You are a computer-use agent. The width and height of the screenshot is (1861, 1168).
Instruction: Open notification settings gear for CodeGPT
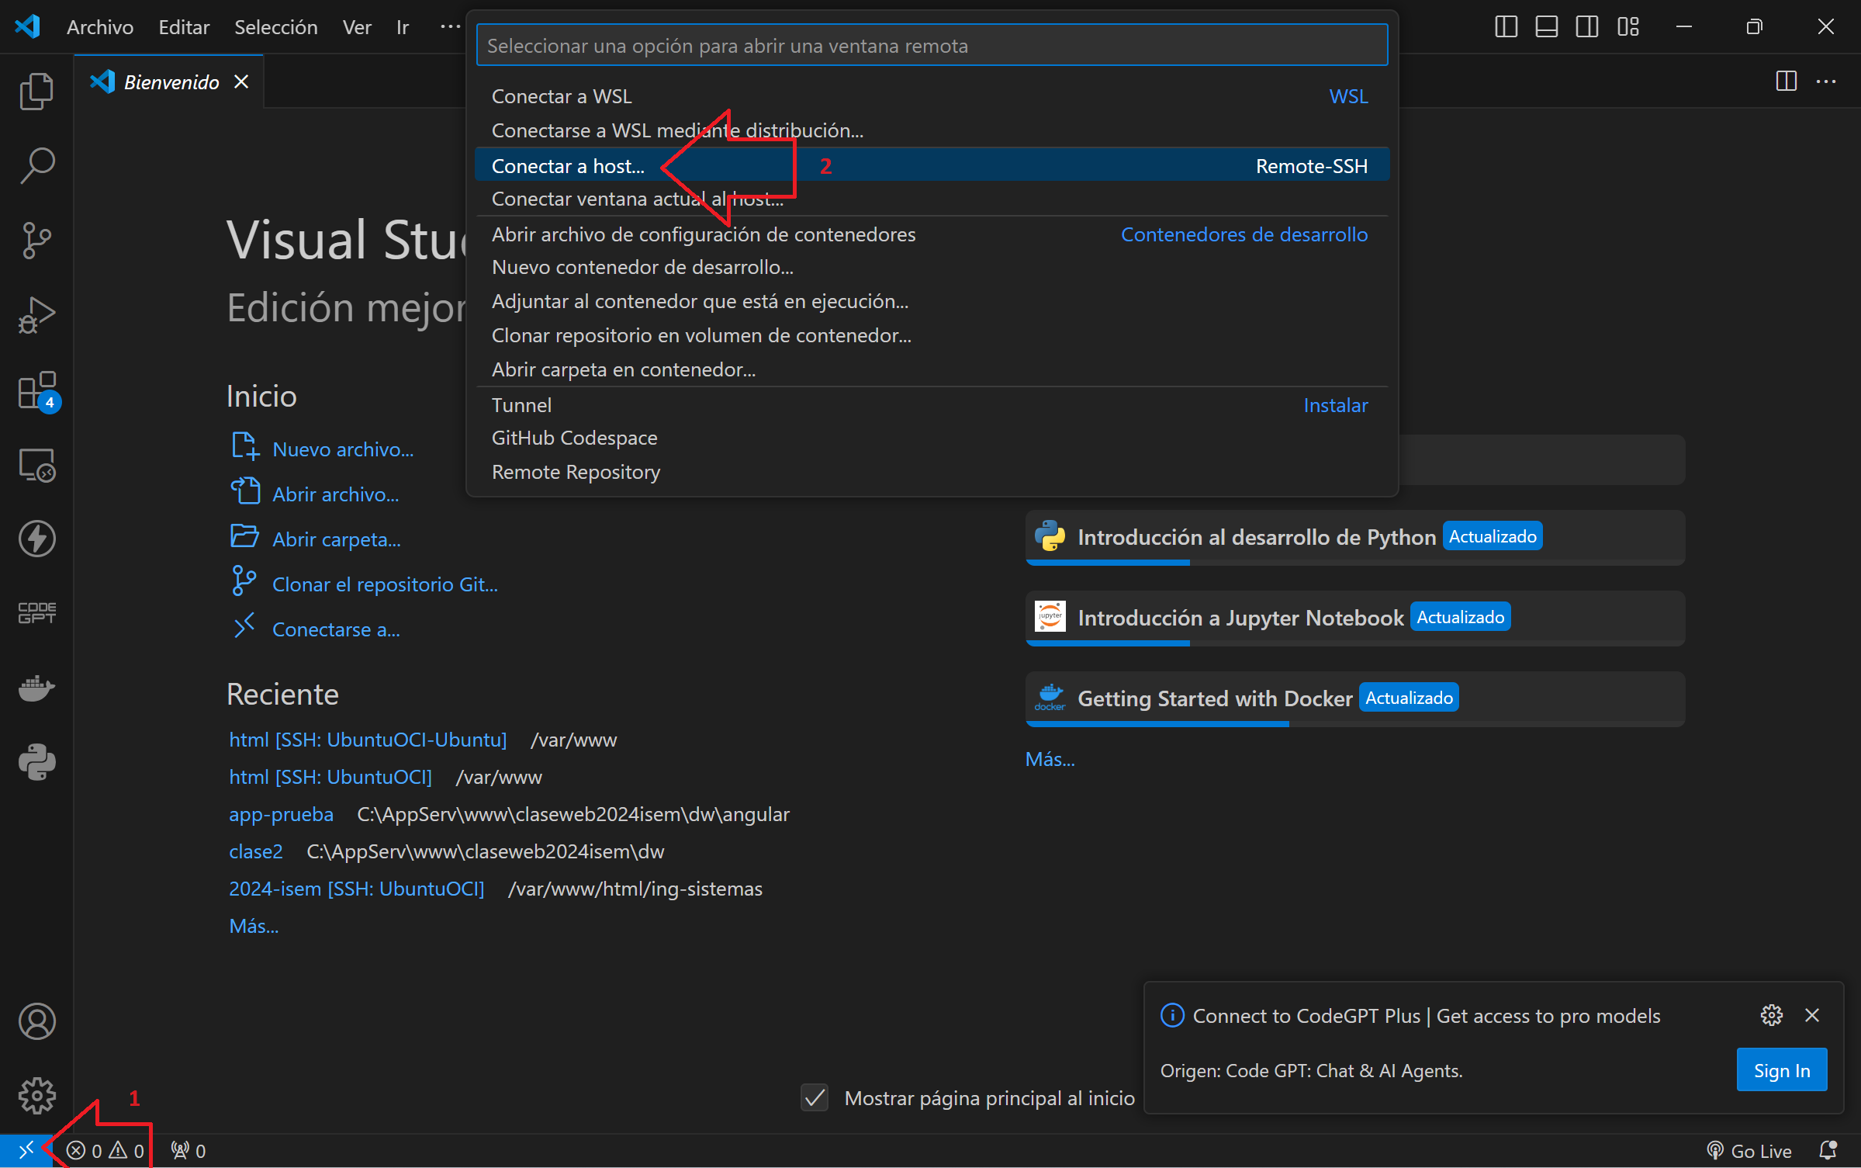click(1771, 1015)
